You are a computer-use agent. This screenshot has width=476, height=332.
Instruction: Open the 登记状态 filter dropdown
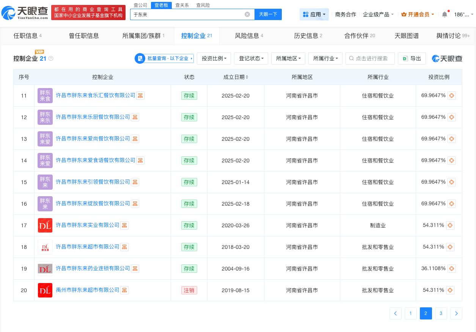tap(251, 58)
